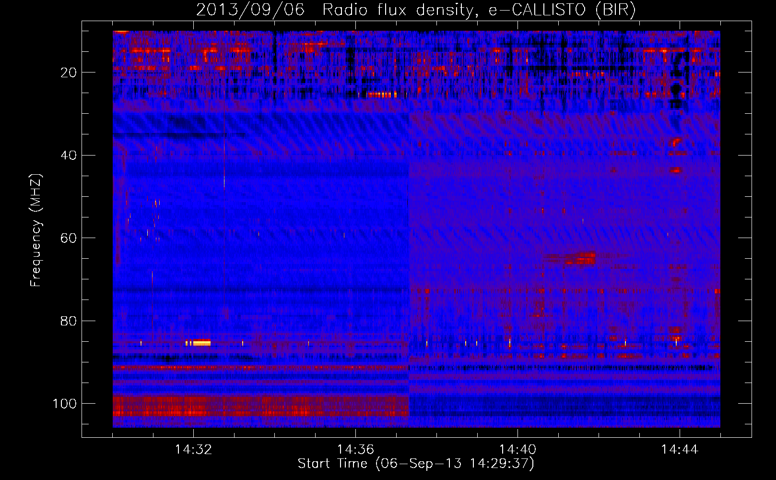Click the 20 MHz frequency tick label

coord(69,72)
